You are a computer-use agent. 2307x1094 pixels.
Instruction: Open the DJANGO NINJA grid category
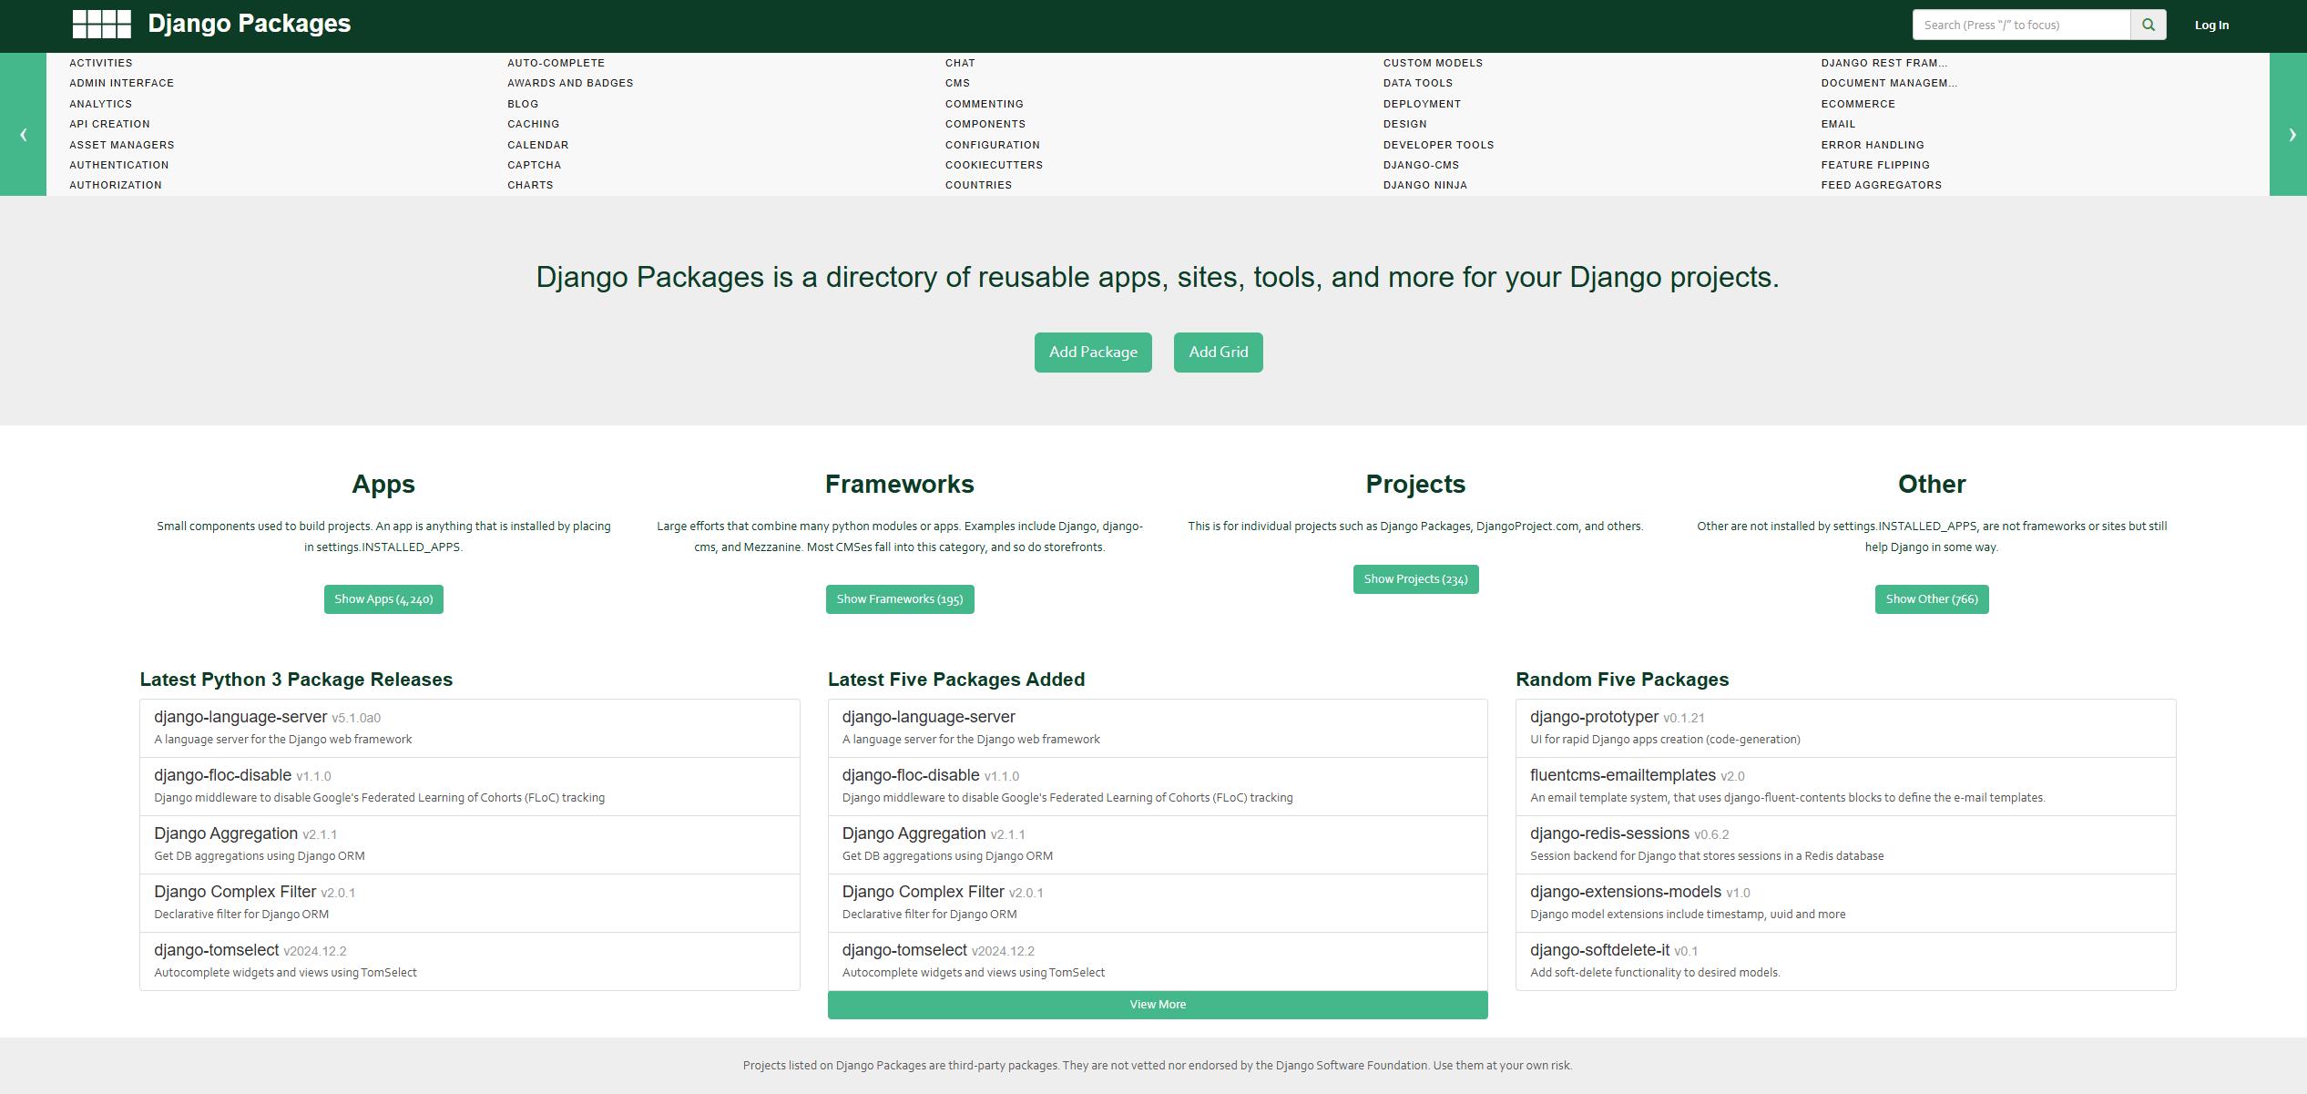point(1425,185)
